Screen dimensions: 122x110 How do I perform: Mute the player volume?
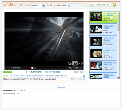10,68
